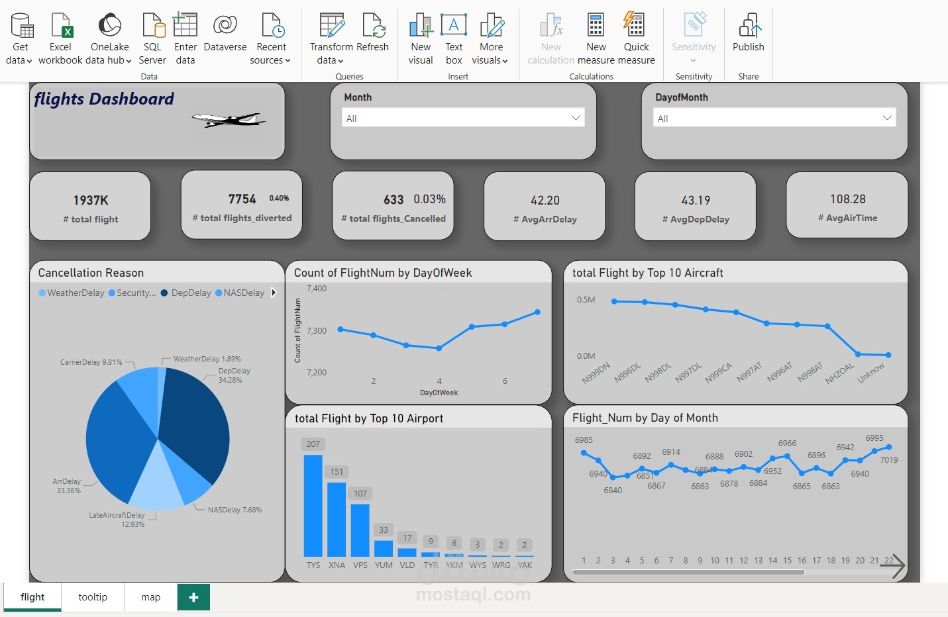The width and height of the screenshot is (948, 617).
Task: Click Flight_Num by Day of Month title
Action: pyautogui.click(x=645, y=418)
